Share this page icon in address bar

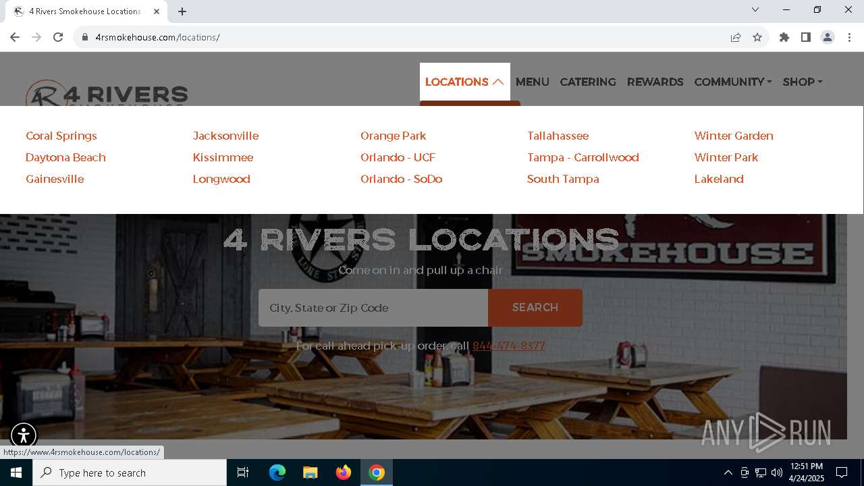736,37
